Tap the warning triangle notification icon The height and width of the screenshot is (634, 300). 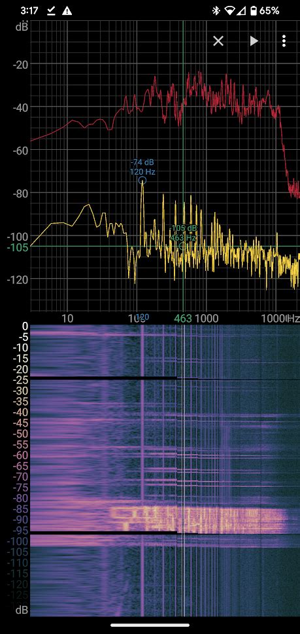click(x=67, y=11)
